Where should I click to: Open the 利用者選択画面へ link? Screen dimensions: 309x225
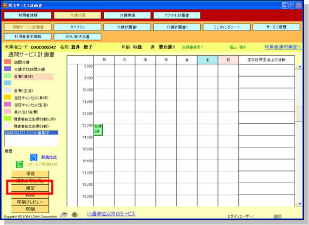283,47
